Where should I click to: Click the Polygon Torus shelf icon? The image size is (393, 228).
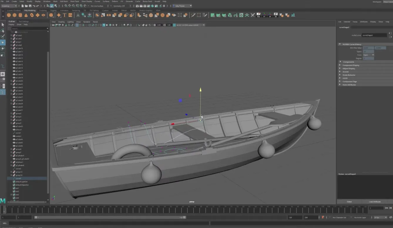coord(32,15)
